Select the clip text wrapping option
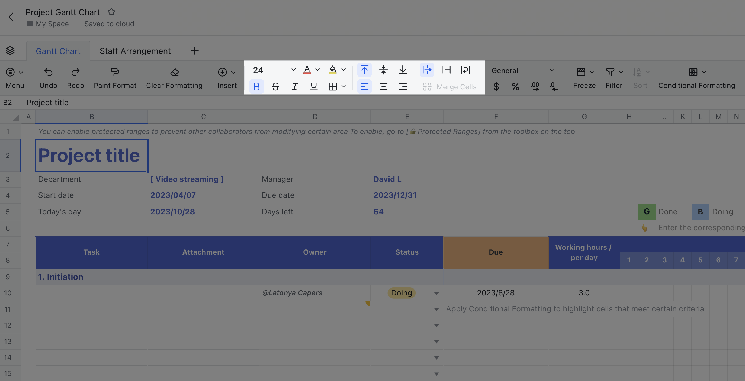745x381 pixels. 446,70
